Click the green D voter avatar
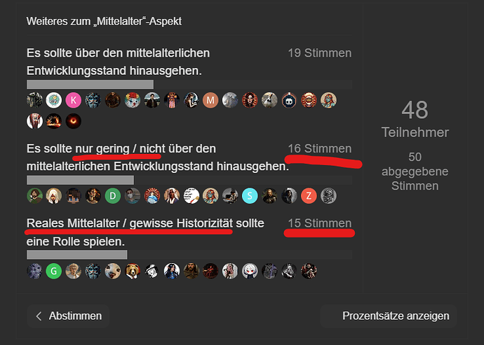The width and height of the screenshot is (484, 345). tap(113, 196)
